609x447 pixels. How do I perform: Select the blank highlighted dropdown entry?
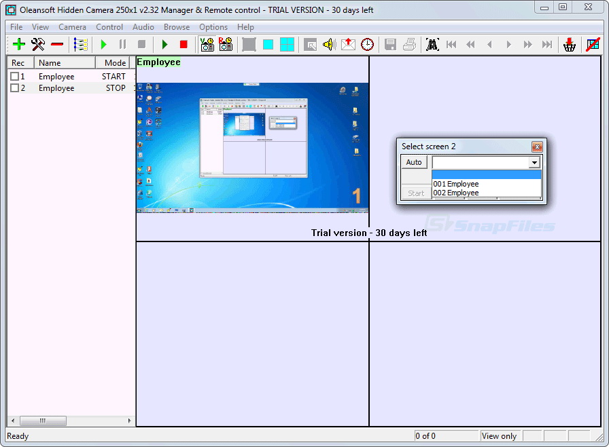click(x=486, y=175)
